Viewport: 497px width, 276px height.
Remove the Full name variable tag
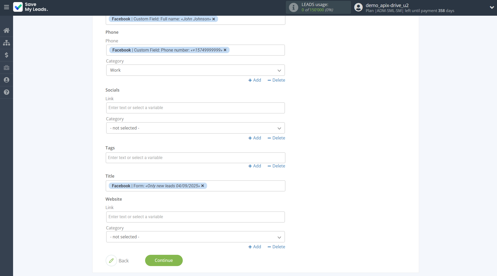(x=214, y=19)
